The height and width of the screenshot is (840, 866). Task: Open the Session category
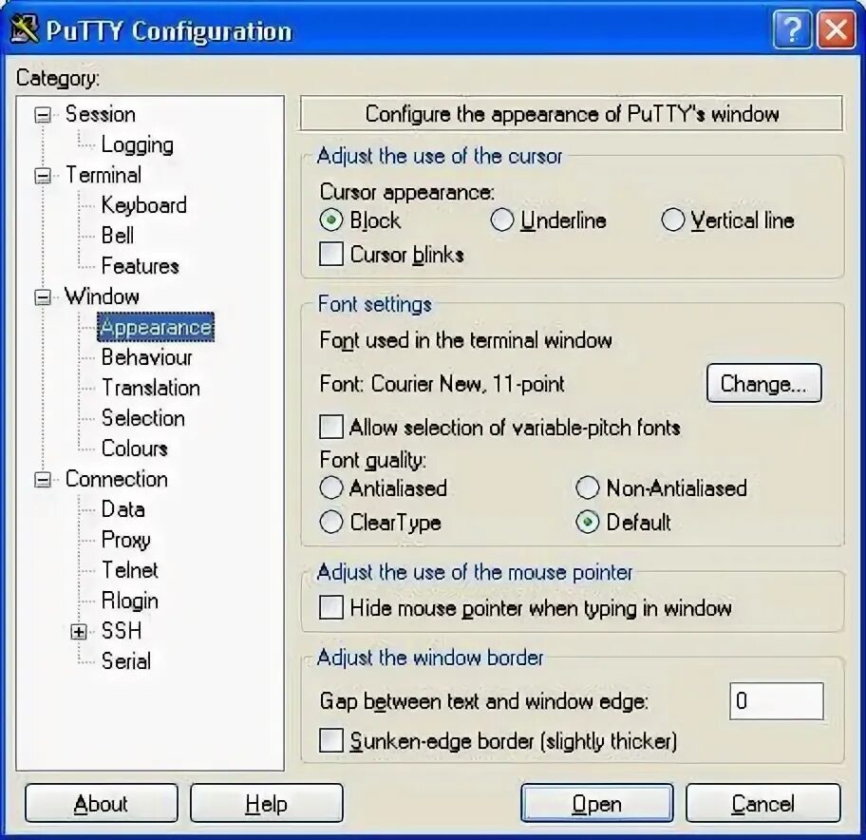(101, 114)
